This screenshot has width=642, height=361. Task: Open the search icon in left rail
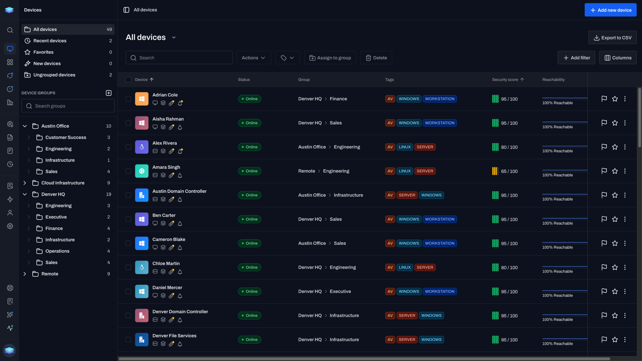pos(10,30)
